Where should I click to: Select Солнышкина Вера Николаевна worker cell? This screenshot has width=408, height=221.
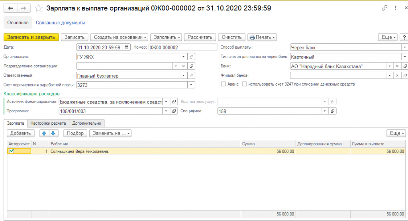click(145, 151)
